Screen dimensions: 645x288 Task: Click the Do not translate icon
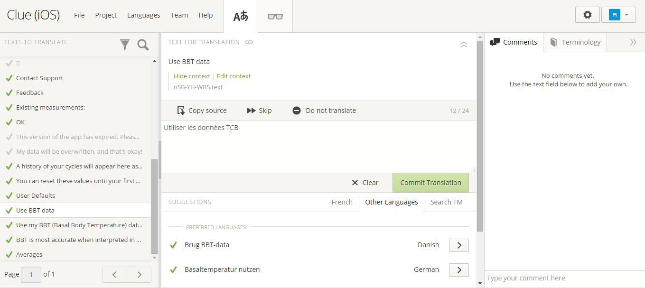coord(297,111)
